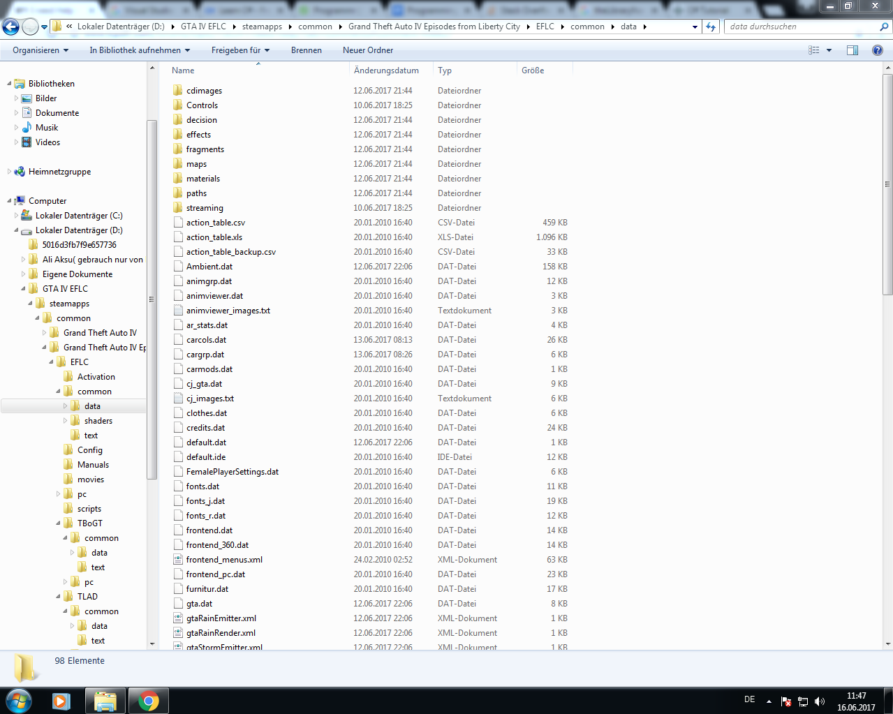Select the file default.ide
The width and height of the screenshot is (893, 714).
pos(206,456)
